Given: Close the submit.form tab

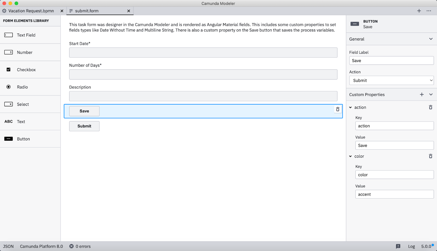Looking at the screenshot, I should point(129,11).
